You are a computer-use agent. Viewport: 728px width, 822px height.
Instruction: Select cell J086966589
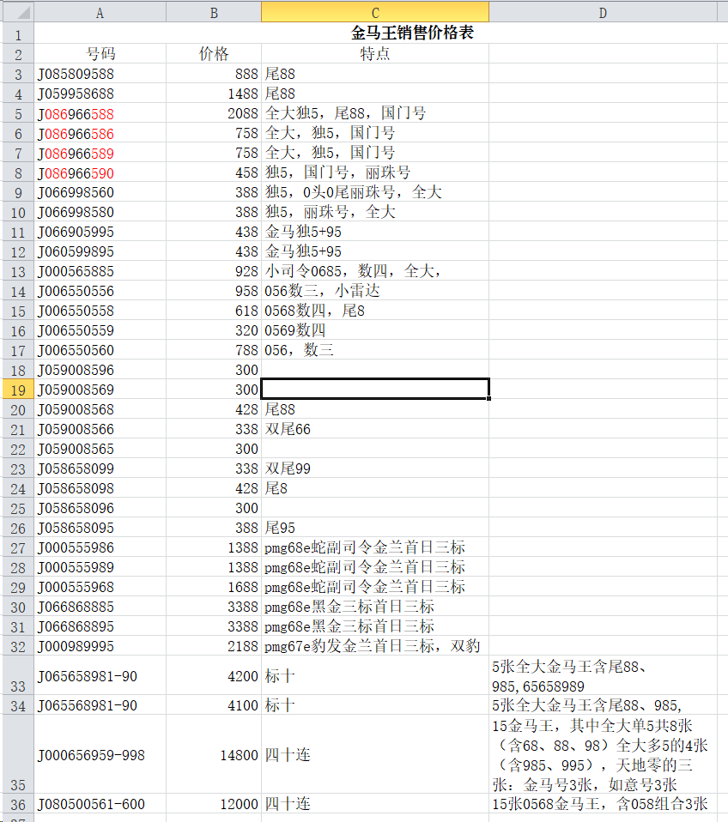click(x=100, y=153)
